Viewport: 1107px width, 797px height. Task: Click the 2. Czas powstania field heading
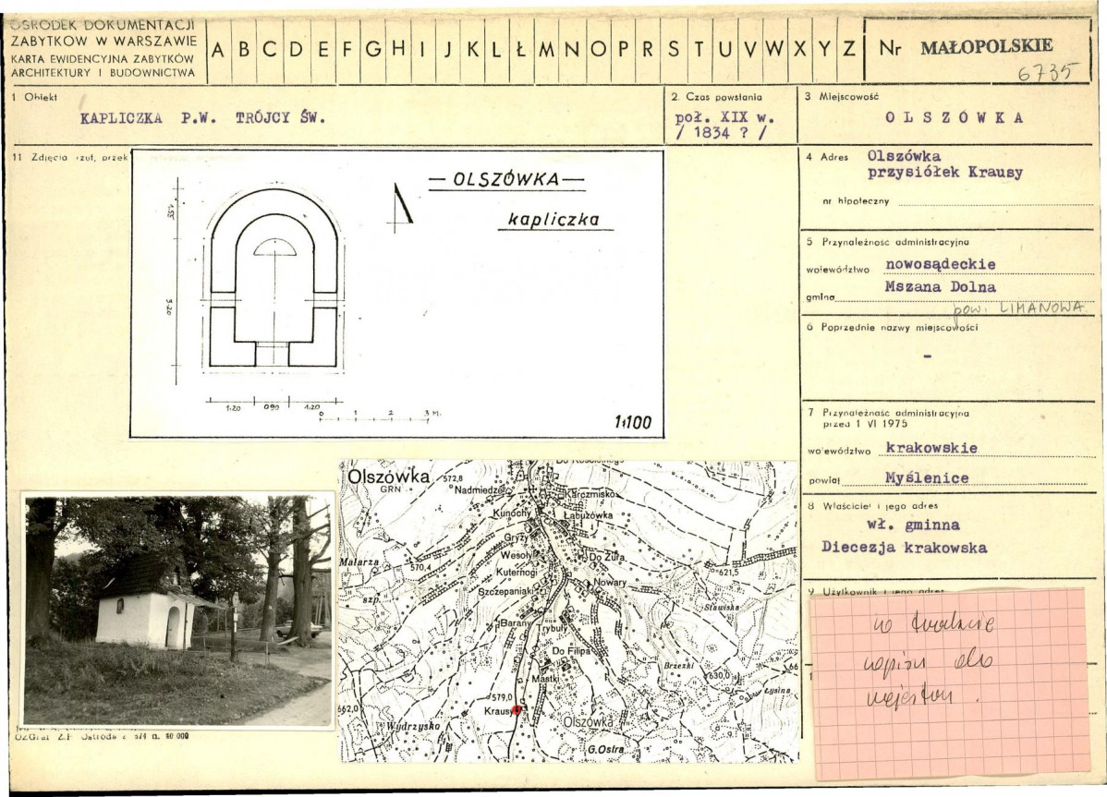point(716,97)
